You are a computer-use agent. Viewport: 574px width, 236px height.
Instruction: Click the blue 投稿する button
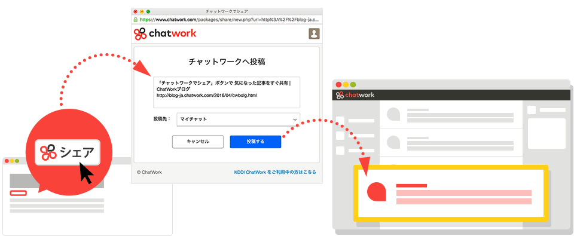point(255,142)
